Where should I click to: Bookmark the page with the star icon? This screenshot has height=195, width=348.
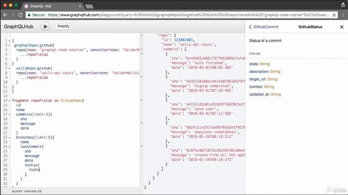334,15
